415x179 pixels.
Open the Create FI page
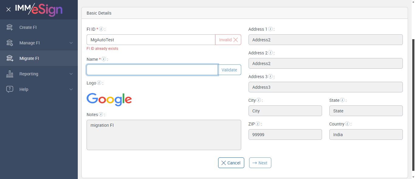click(x=28, y=27)
